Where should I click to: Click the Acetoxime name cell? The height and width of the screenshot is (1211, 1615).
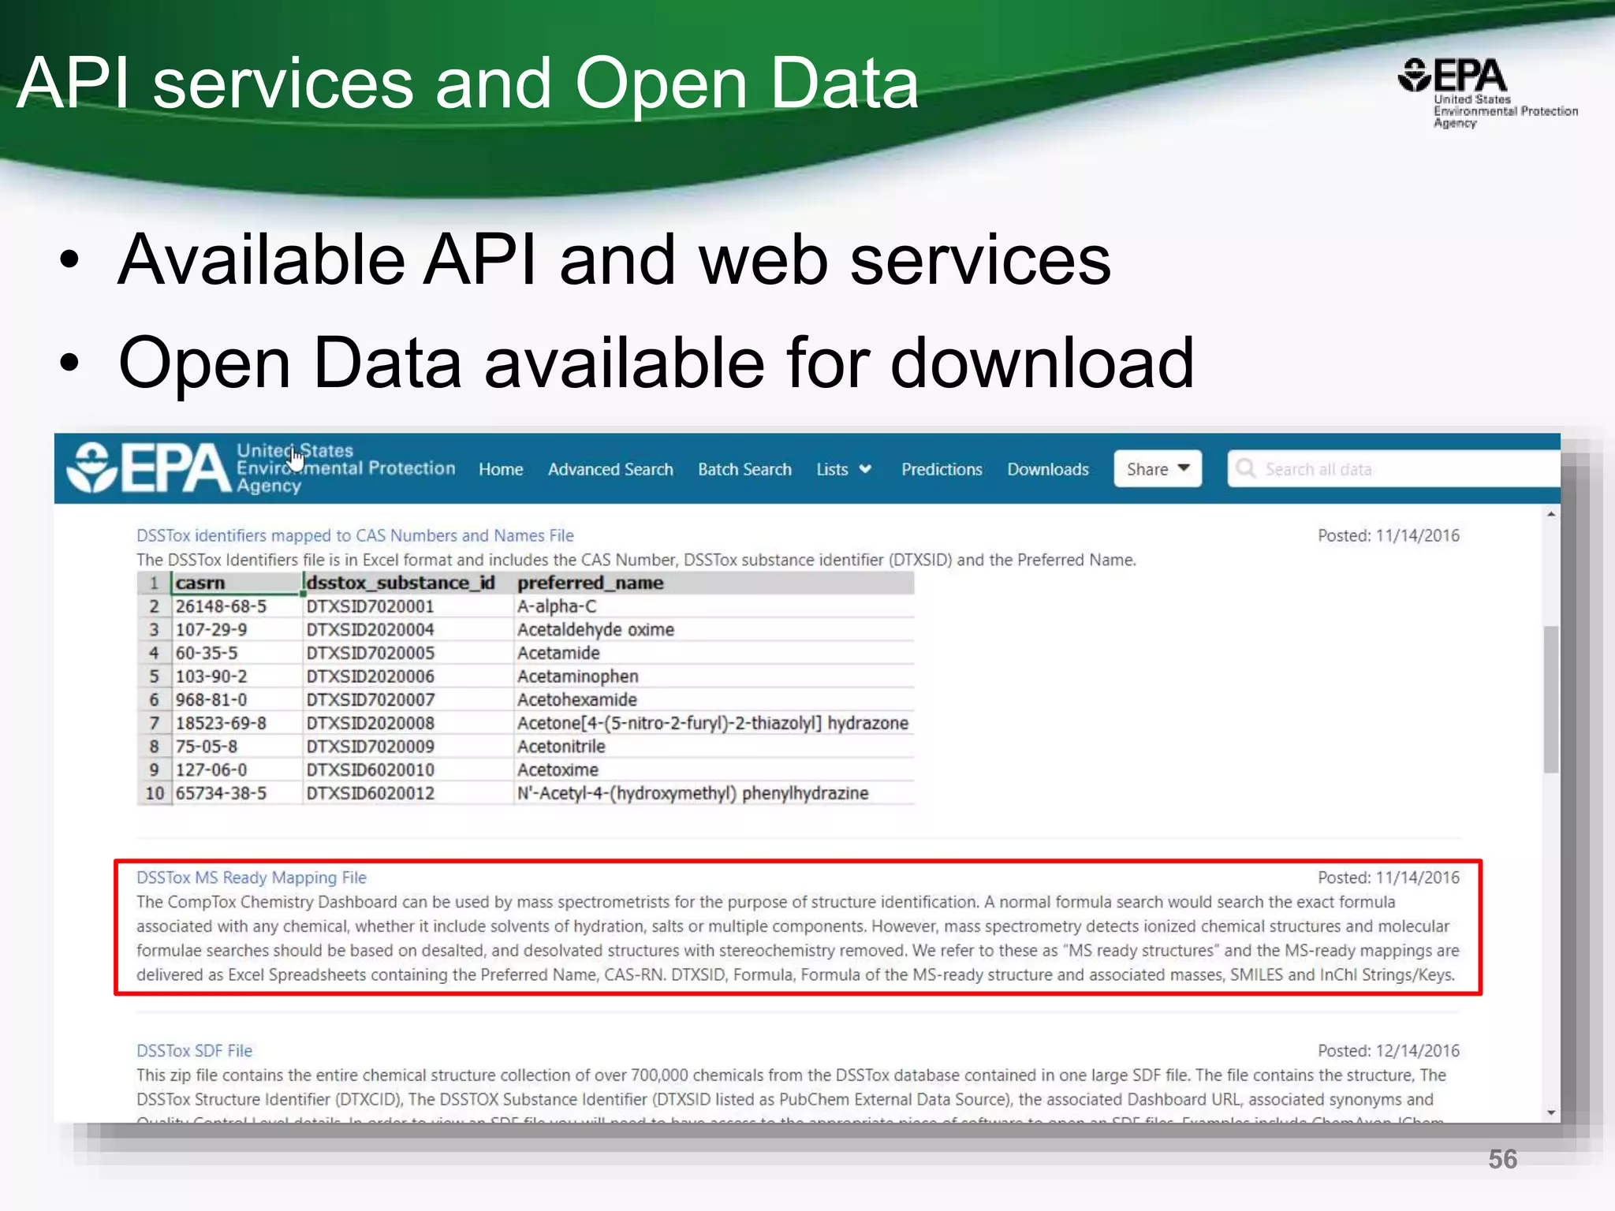[714, 770]
